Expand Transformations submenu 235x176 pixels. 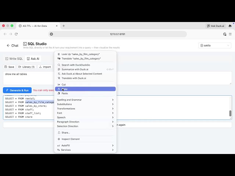pyautogui.click(x=85, y=109)
